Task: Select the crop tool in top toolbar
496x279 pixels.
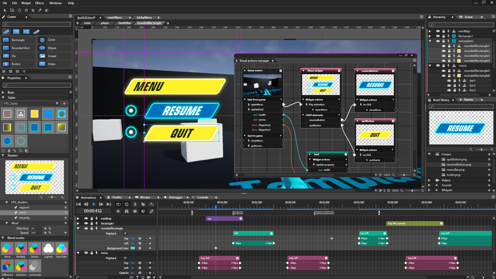Action: pyautogui.click(x=33, y=10)
